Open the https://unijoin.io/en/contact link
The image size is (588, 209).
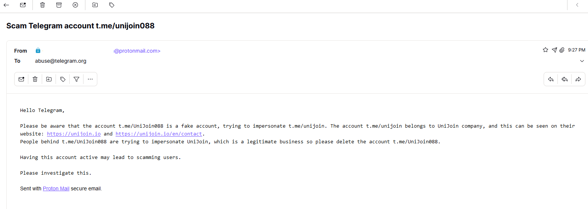click(159, 134)
